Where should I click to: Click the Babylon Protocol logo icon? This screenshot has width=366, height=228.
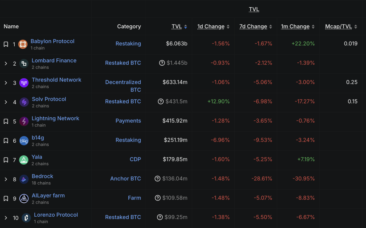pyautogui.click(x=23, y=44)
